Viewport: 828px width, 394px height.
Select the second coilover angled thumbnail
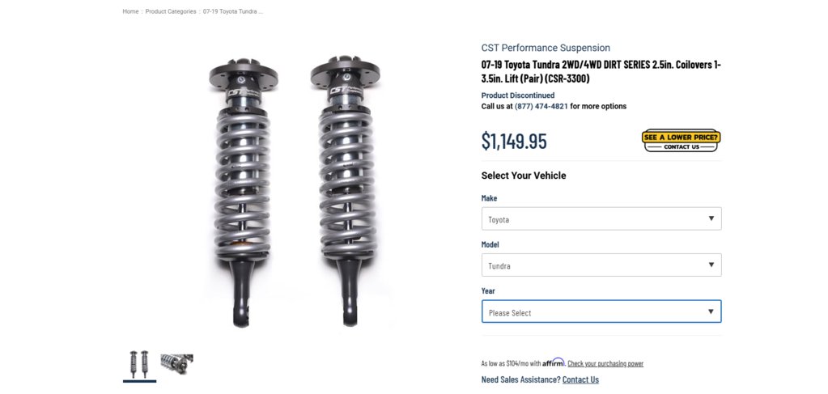(176, 364)
